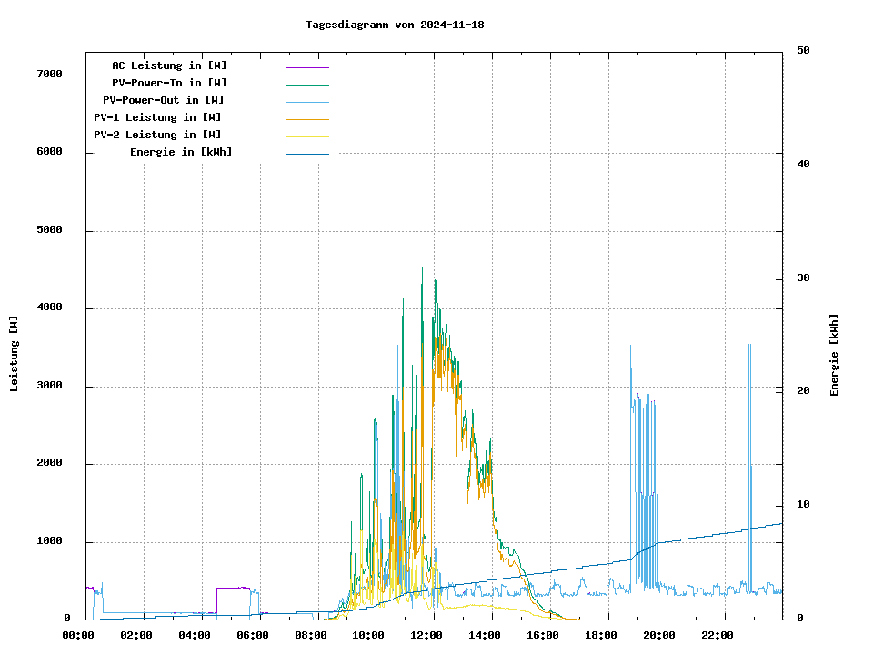Select the 50 label on the right energy axis
This screenshot has width=873, height=655.
803,51
